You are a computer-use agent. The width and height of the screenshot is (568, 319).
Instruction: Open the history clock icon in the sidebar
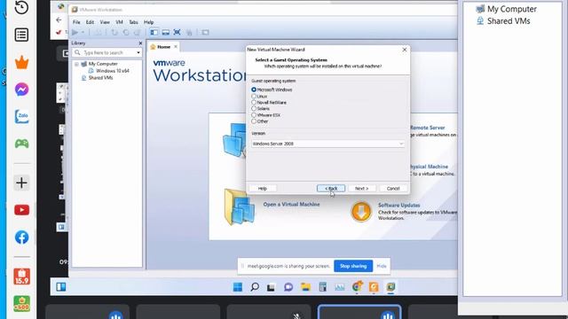(21, 7)
